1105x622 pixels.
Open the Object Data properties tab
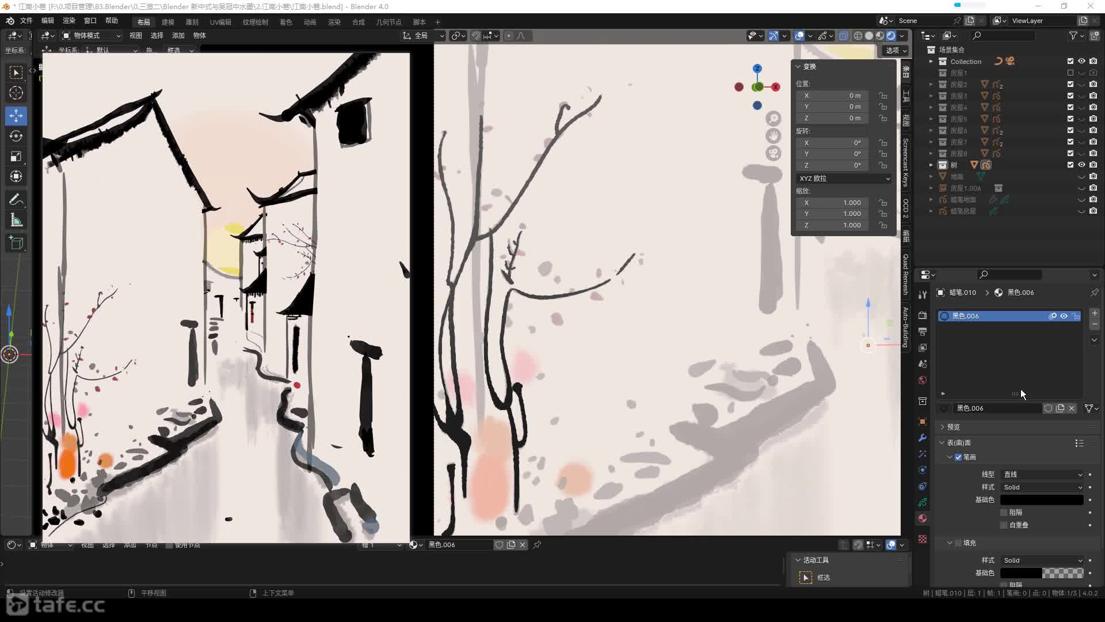pyautogui.click(x=923, y=502)
